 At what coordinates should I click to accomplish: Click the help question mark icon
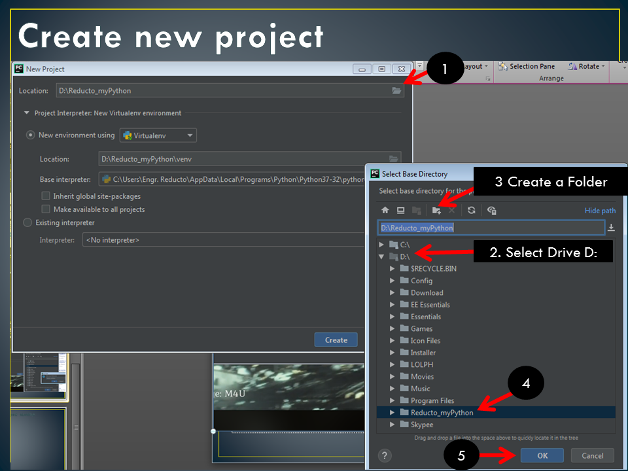pyautogui.click(x=385, y=455)
